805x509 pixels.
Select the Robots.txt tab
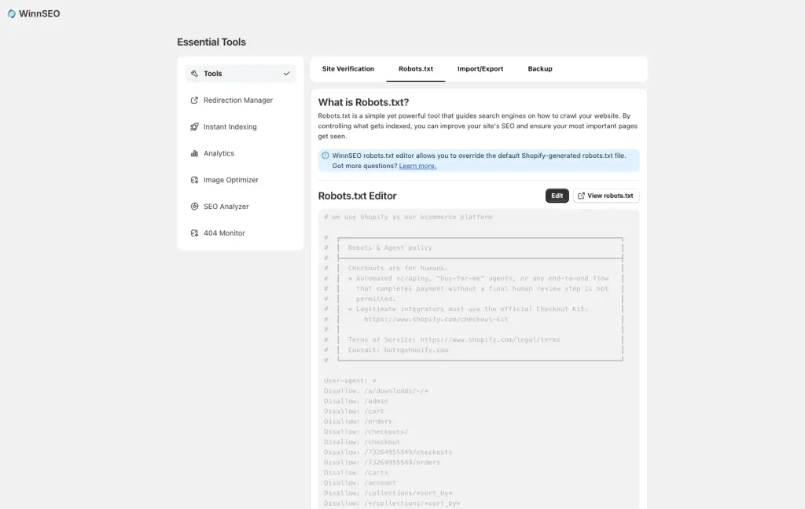tap(416, 69)
